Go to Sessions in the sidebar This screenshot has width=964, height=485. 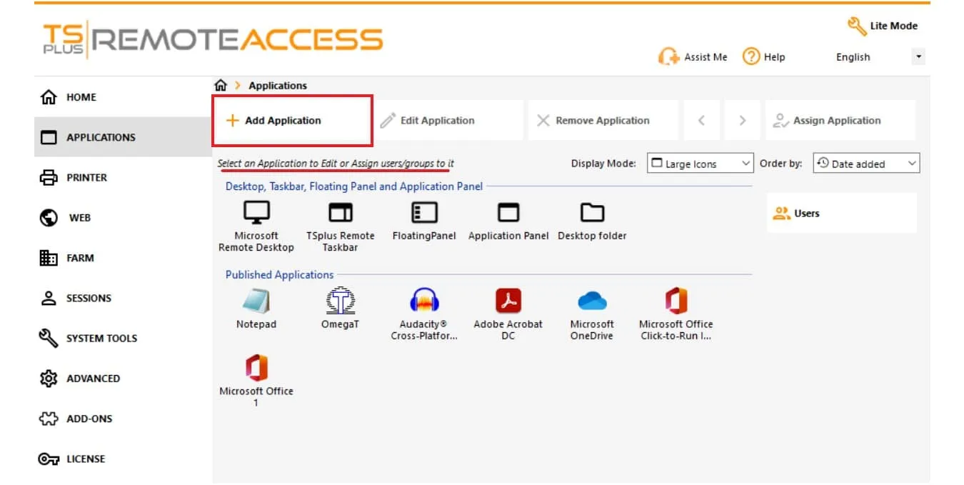coord(88,298)
